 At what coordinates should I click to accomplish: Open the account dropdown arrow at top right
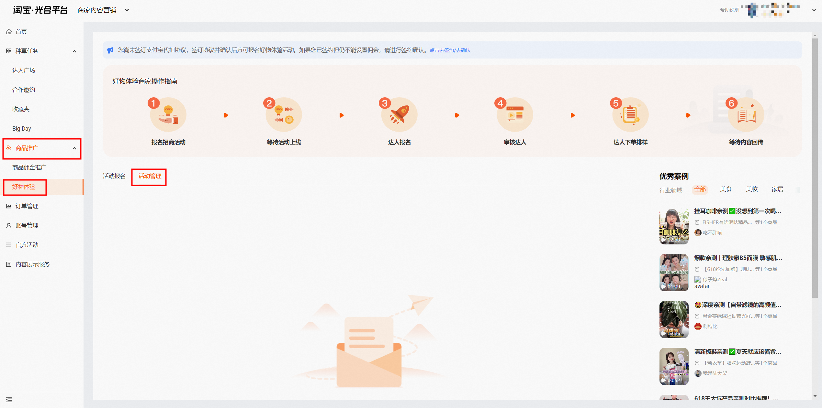[814, 10]
